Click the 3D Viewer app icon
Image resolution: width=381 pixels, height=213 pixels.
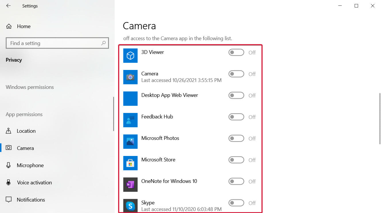130,56
